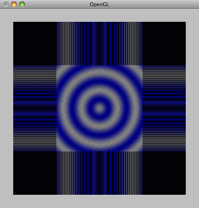The height and width of the screenshot is (208, 199).
Task: Click the center of the concentric rings
Action: 99,108
